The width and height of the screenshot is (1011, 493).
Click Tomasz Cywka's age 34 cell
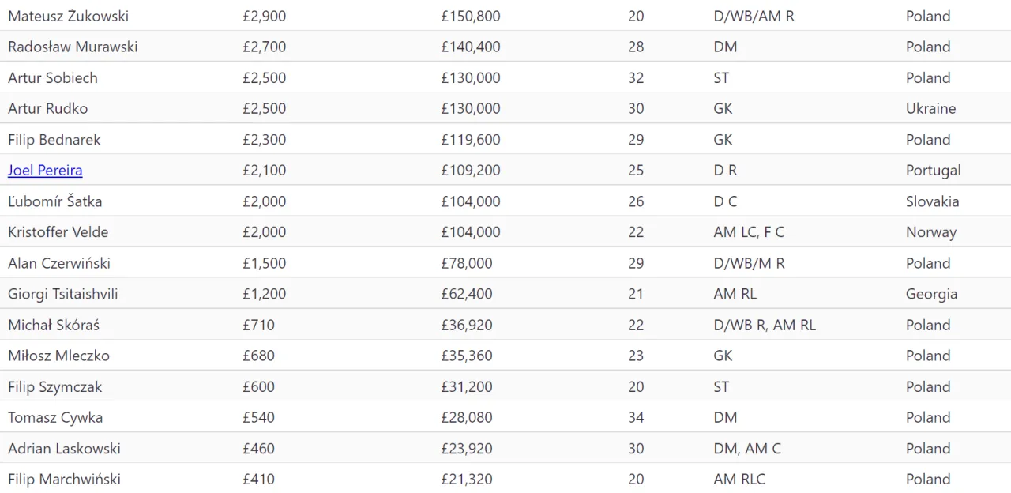636,417
